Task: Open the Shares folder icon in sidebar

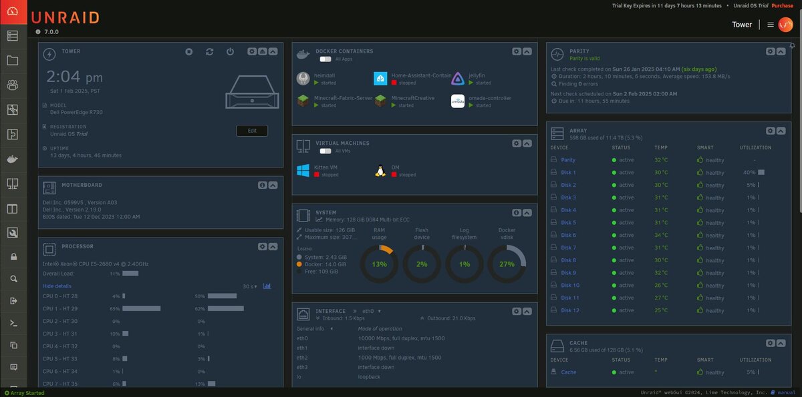Action: pyautogui.click(x=13, y=61)
